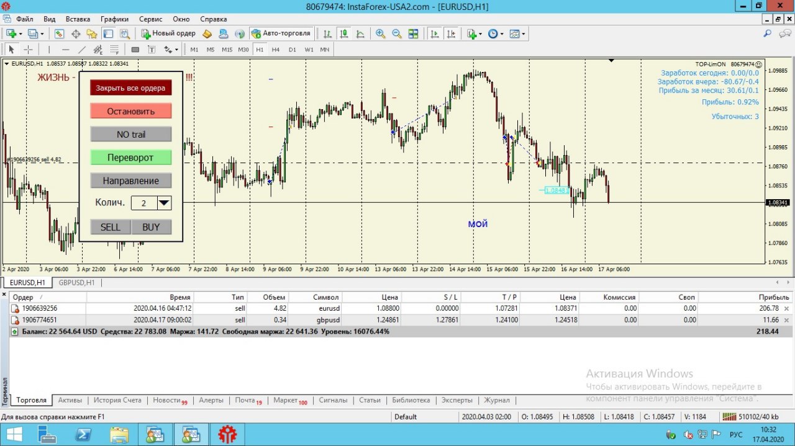The height and width of the screenshot is (446, 795).
Task: Switch chart to M30 timeframe
Action: point(243,50)
